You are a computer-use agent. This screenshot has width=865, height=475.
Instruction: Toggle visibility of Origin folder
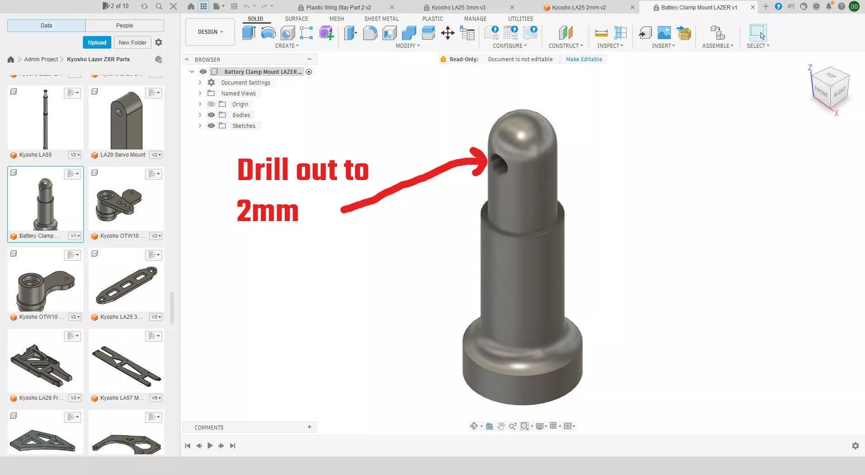(x=211, y=104)
